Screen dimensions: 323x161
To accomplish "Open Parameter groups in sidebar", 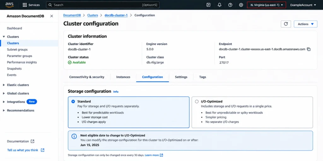I will (20, 56).
